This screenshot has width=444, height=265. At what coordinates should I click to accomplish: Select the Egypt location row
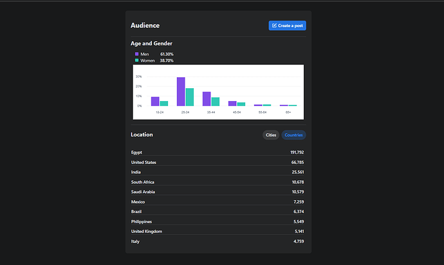(x=217, y=152)
